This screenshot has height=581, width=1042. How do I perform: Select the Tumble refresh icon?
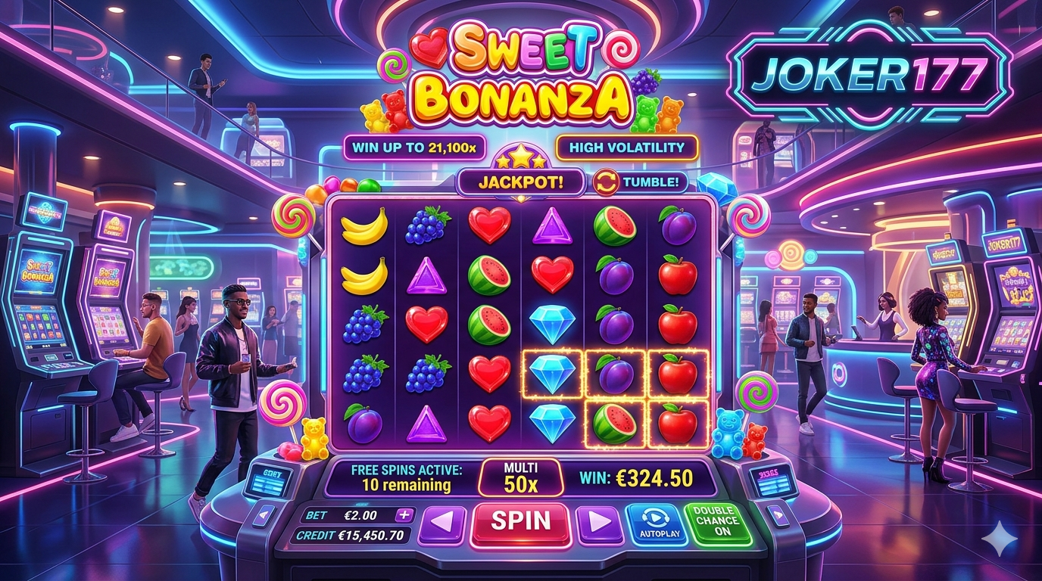coord(605,182)
